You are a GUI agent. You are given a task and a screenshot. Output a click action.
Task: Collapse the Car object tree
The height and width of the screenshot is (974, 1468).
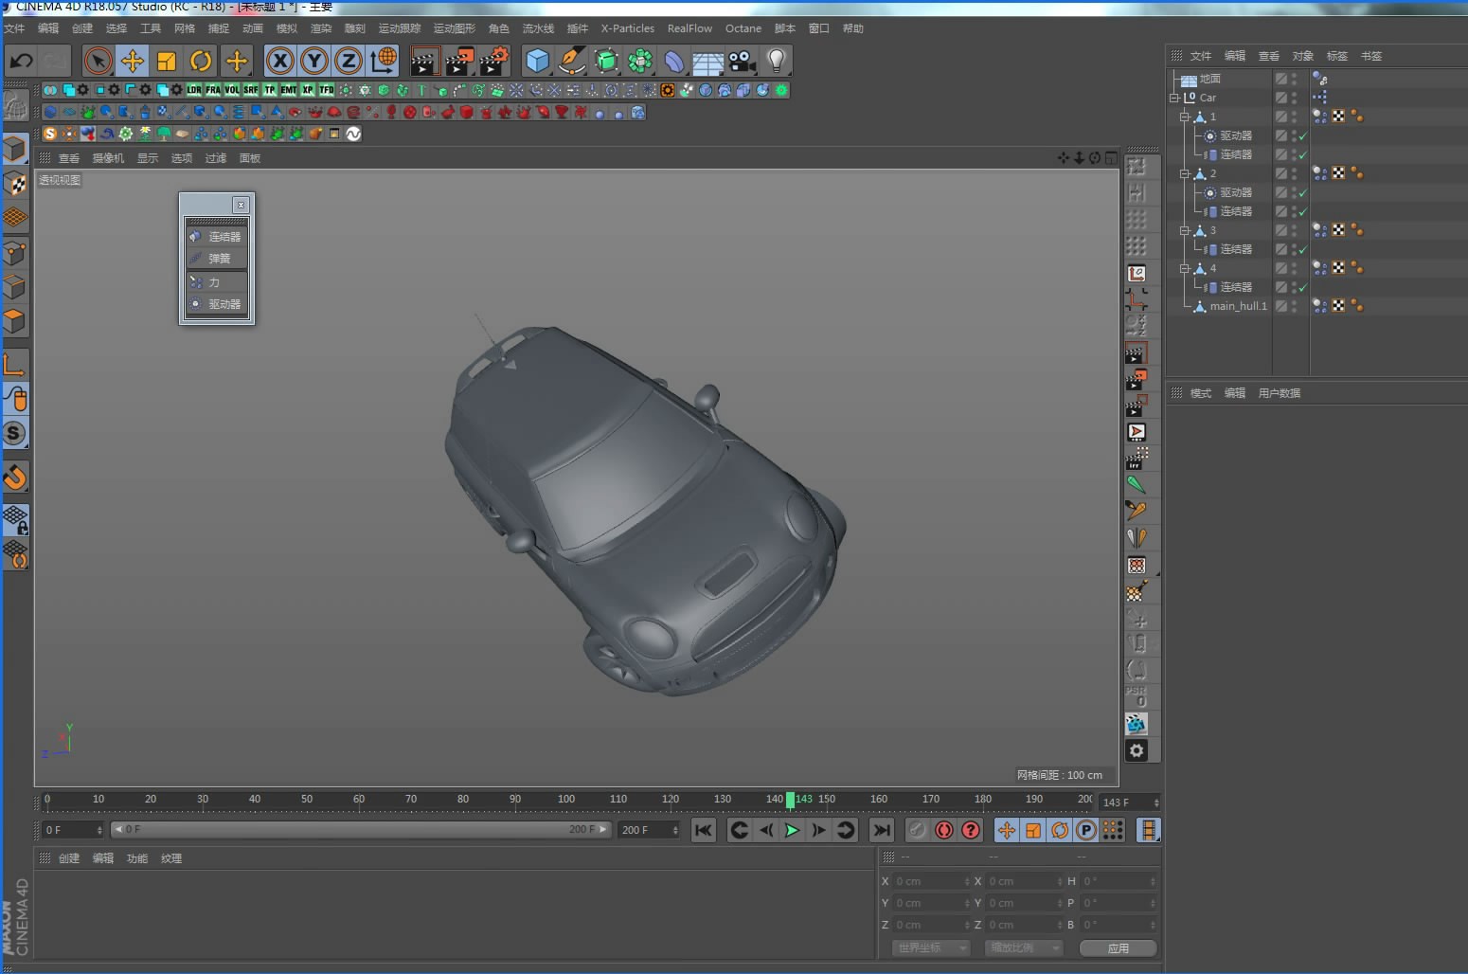click(1174, 98)
